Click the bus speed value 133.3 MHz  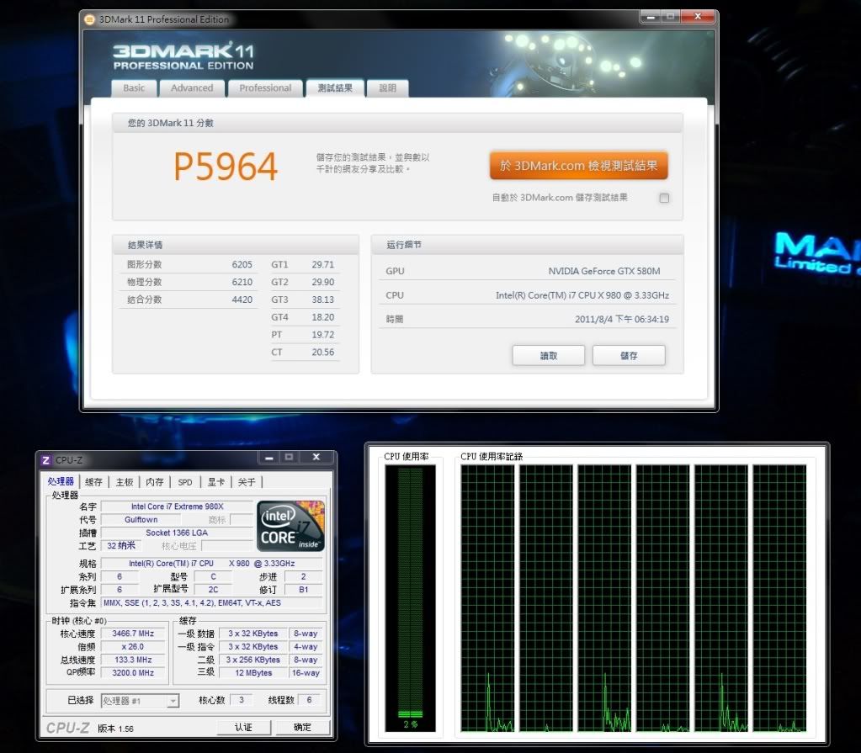click(x=133, y=660)
